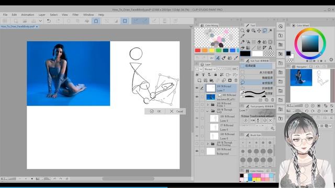The height and width of the screenshot is (188, 335).
Task: Delete layer using trash icon in Layer panel
Action: click(x=236, y=80)
